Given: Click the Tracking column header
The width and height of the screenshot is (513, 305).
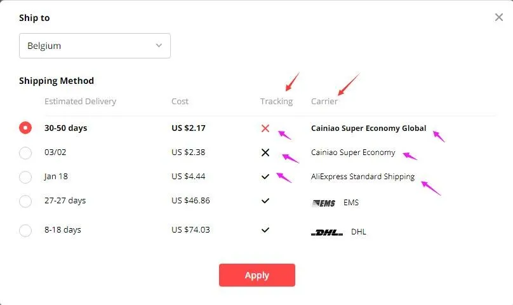Looking at the screenshot, I should point(276,102).
